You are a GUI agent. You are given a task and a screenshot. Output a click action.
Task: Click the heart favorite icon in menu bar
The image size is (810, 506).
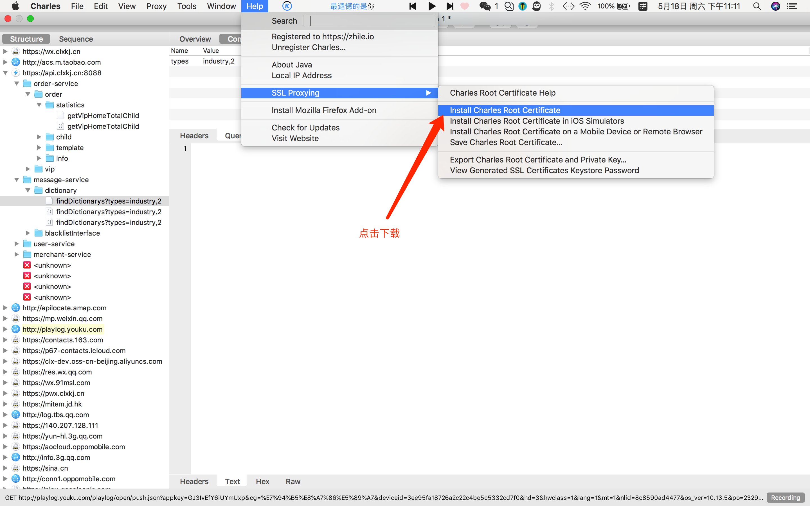tap(465, 6)
